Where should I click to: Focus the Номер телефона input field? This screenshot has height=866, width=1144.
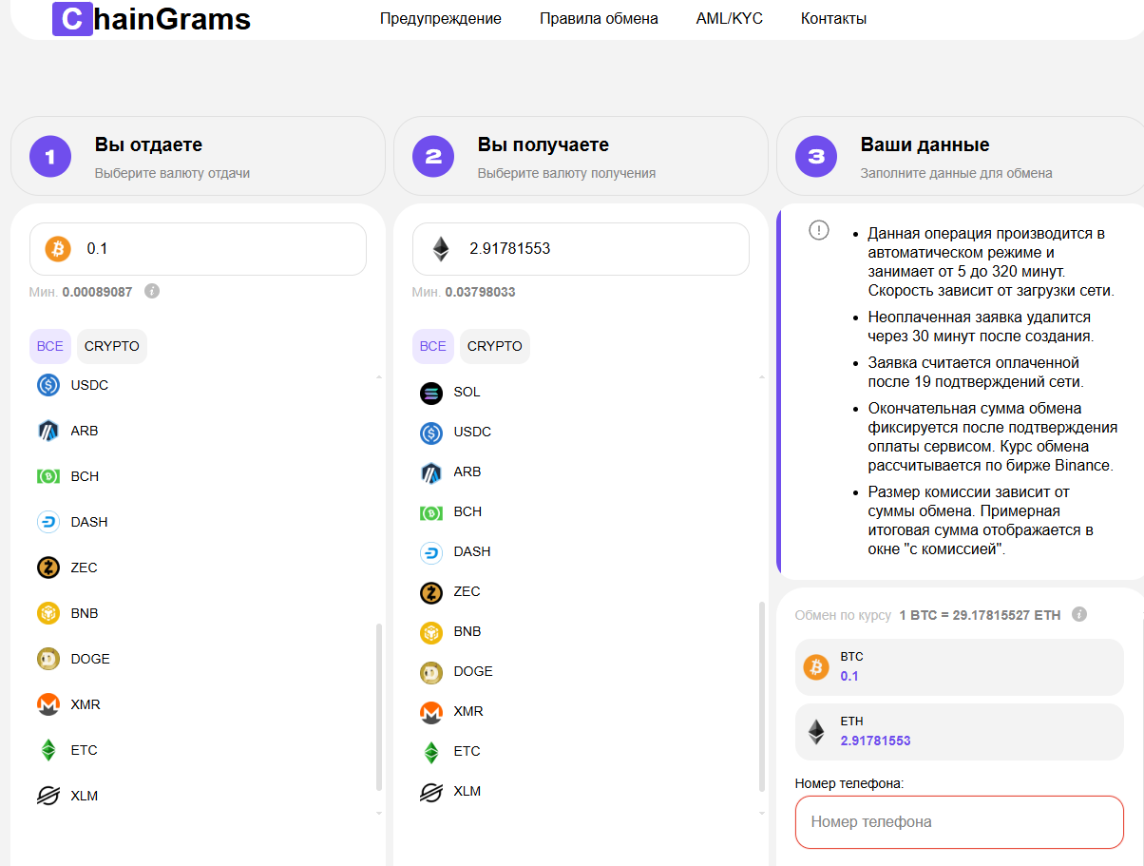[x=959, y=821]
